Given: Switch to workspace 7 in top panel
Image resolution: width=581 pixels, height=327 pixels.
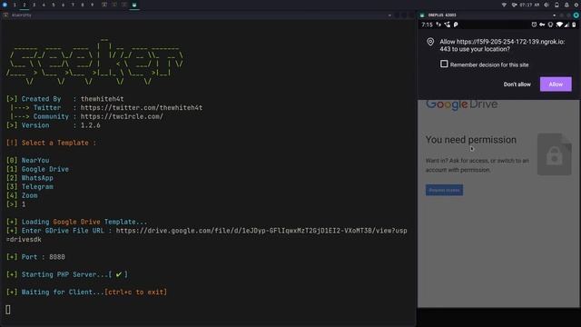Looking at the screenshot, I should [x=73, y=5].
